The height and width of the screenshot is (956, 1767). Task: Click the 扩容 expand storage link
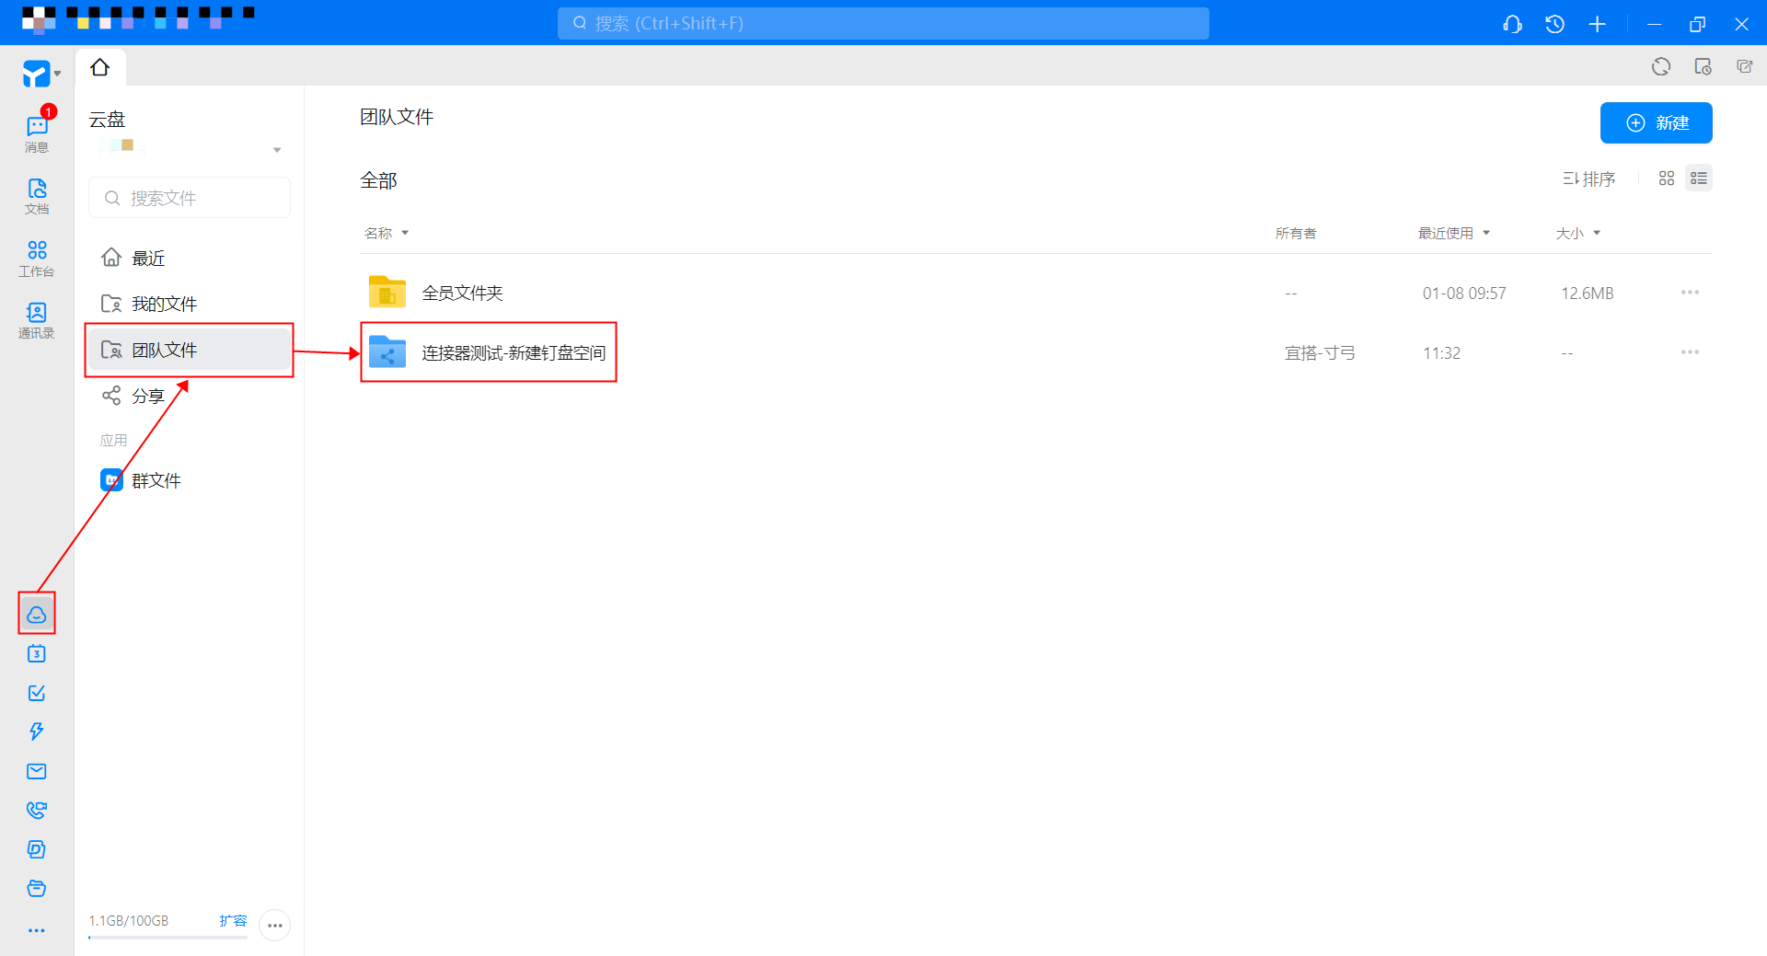[x=233, y=920]
